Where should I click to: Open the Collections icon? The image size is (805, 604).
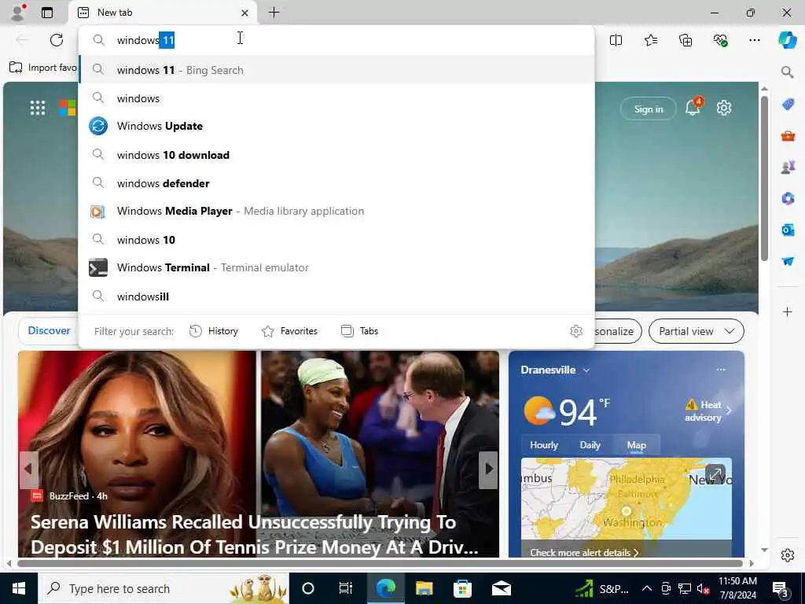pos(686,40)
